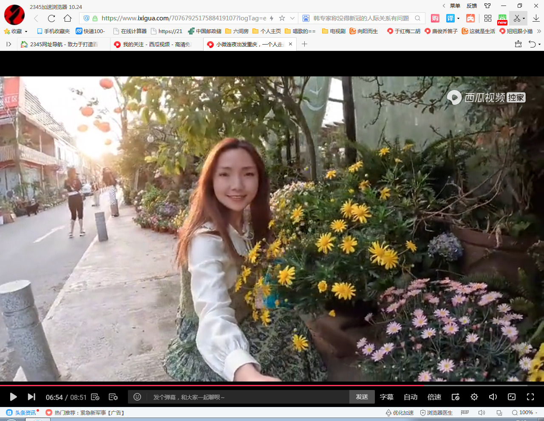544x421 pixels.
Task: Open the tab list manager icon
Action: 518,44
